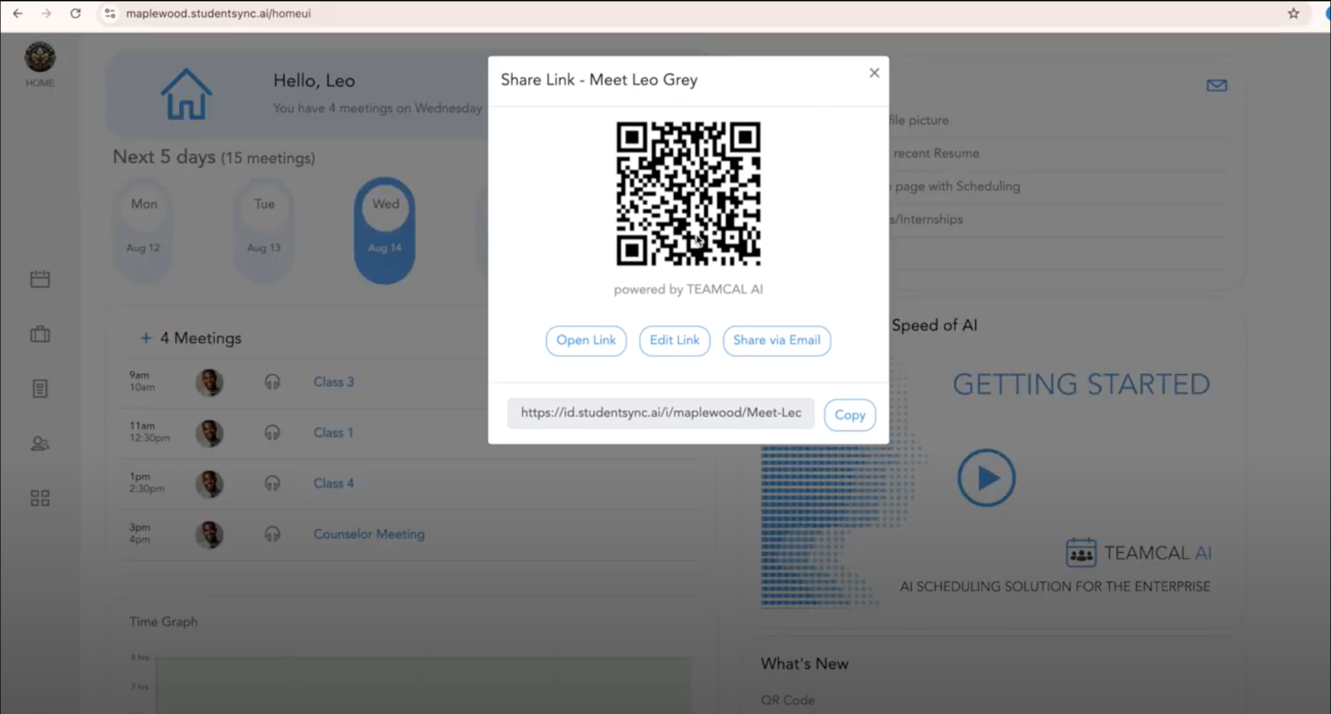1331x714 pixels.
Task: Open the calendar sidebar icon
Action: click(40, 279)
